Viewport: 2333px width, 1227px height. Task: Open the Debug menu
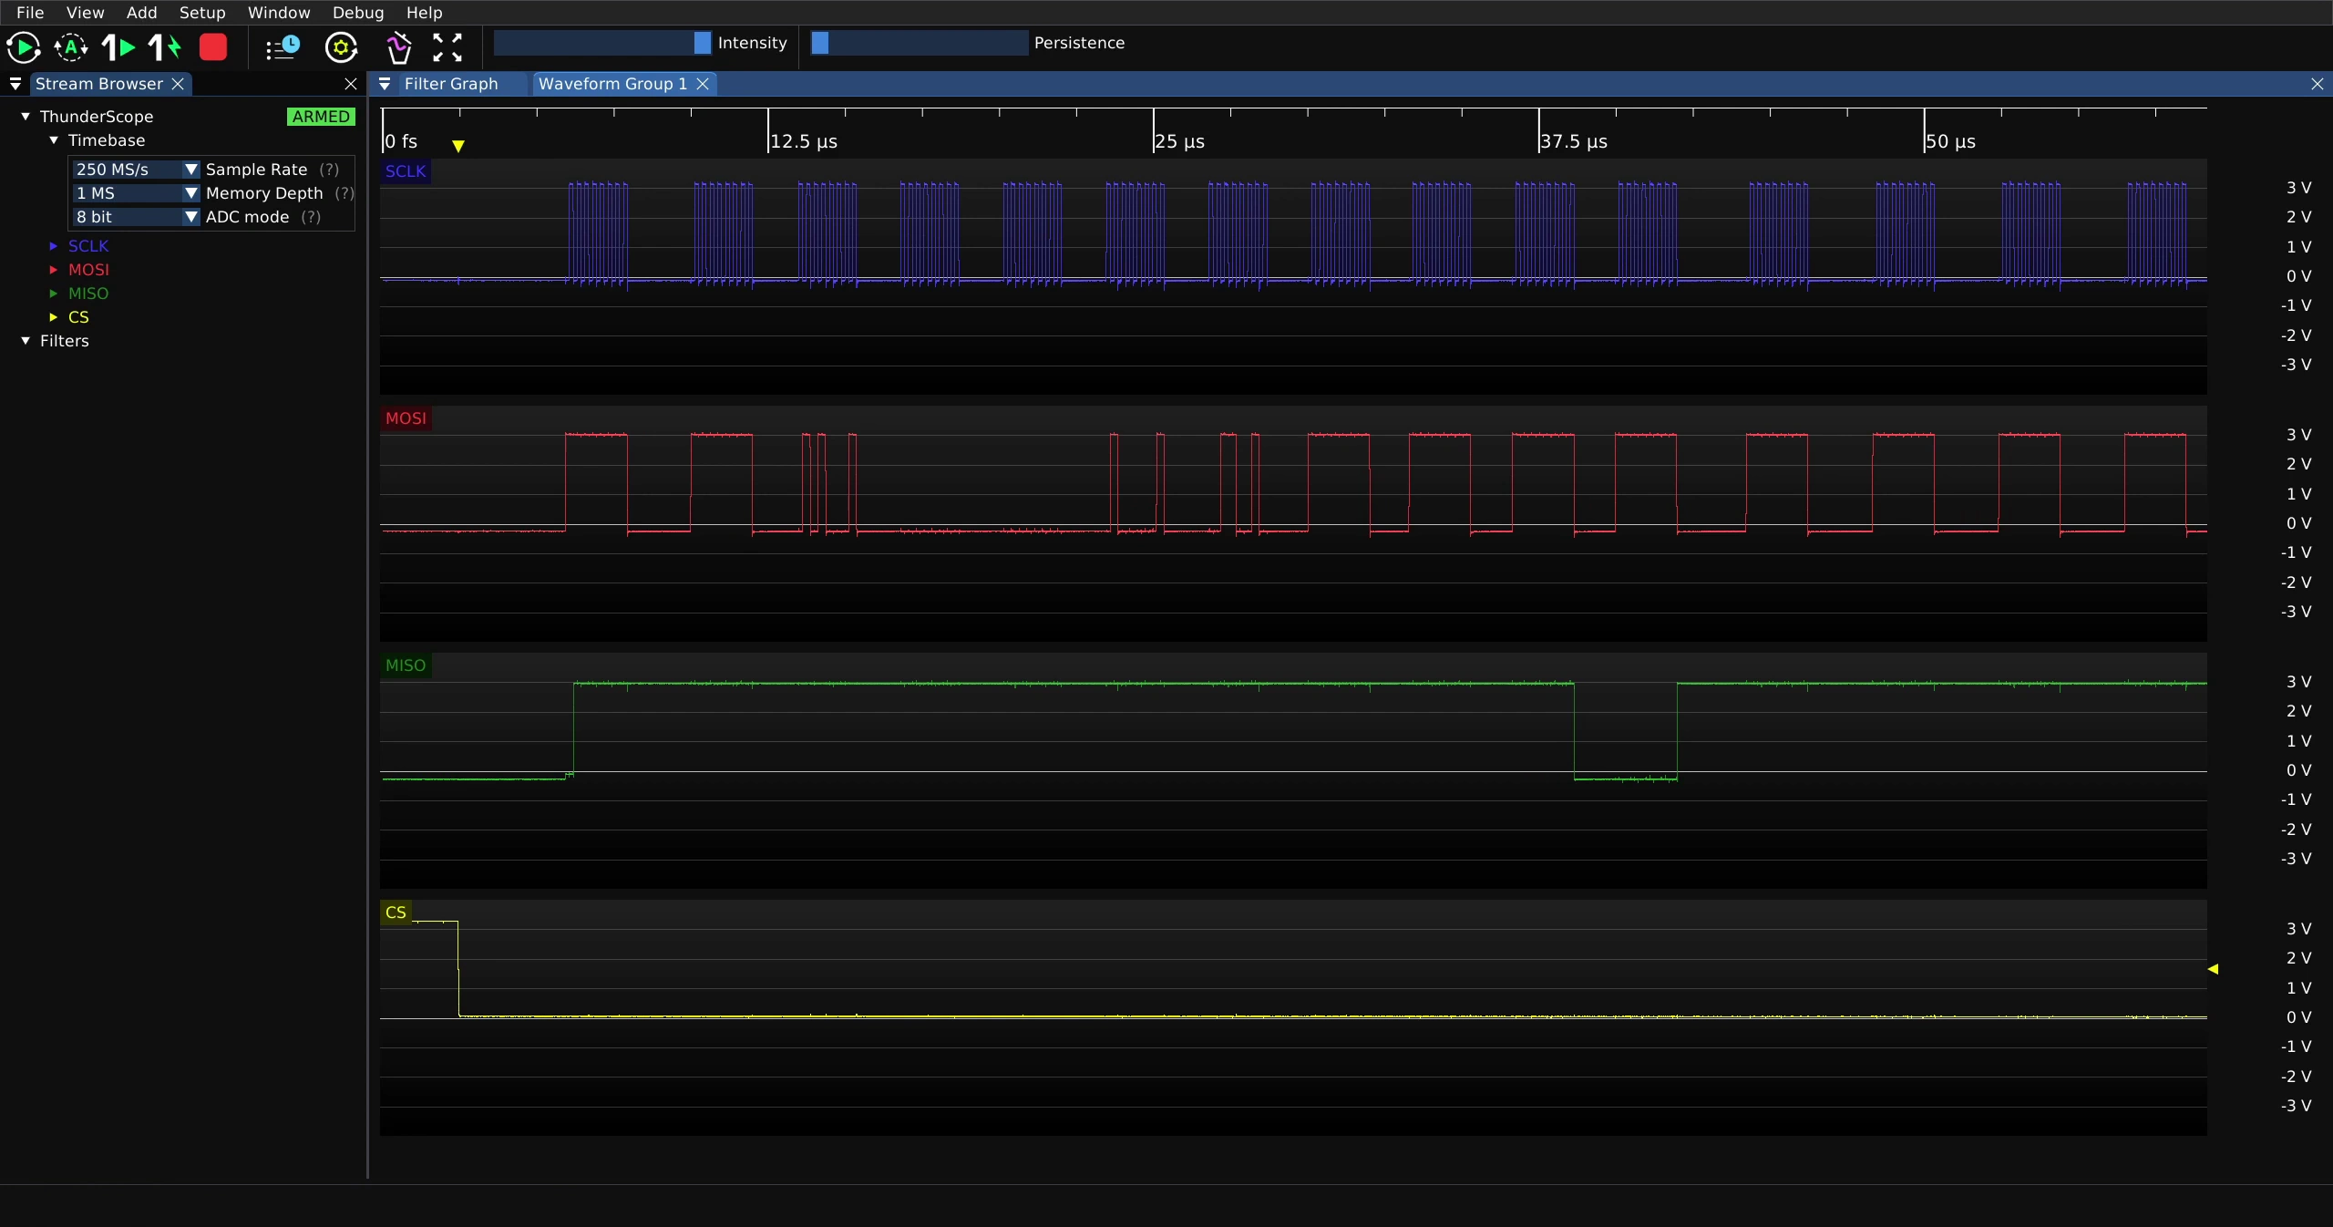pos(358,13)
